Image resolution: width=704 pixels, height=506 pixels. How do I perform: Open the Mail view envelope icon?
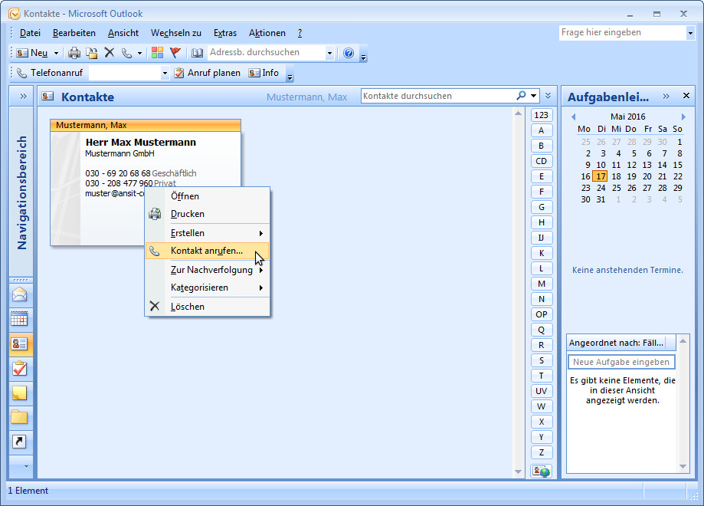pos(21,294)
